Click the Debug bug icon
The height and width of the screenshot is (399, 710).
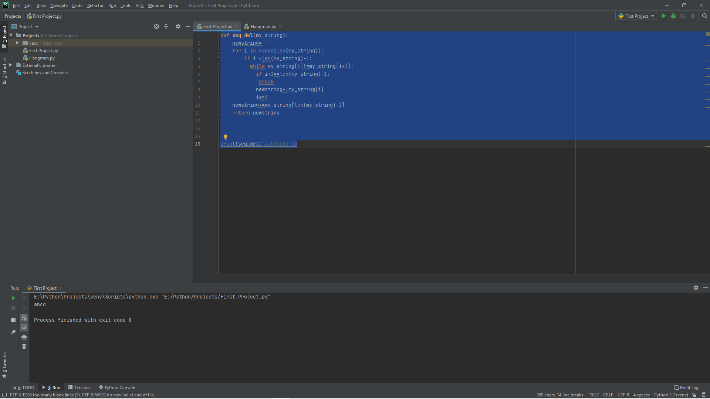coord(673,16)
